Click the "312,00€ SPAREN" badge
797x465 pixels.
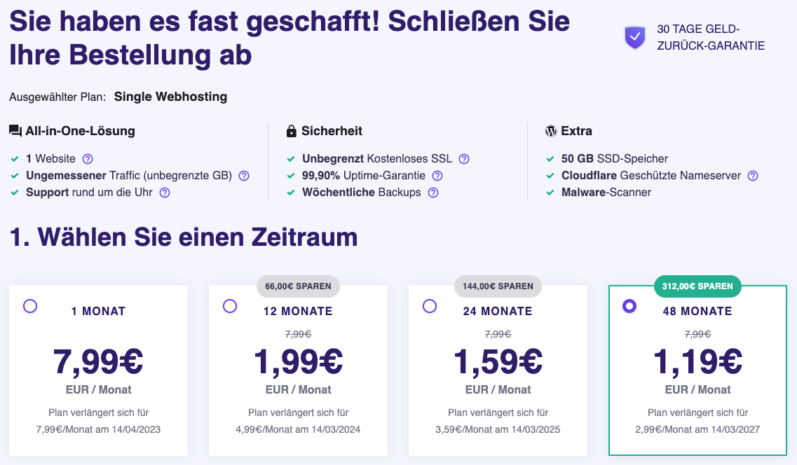click(x=697, y=286)
